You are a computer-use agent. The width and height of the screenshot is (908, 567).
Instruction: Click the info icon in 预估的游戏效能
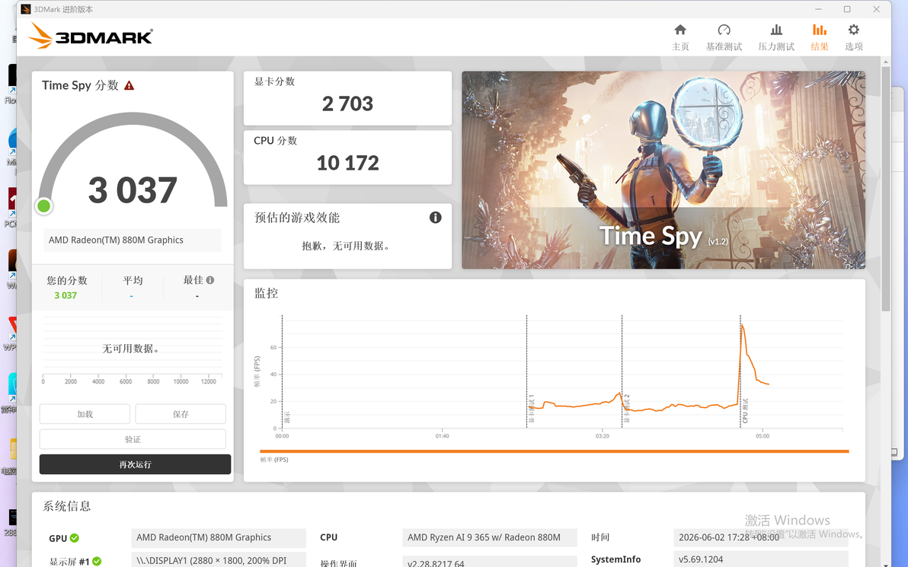[x=436, y=218]
